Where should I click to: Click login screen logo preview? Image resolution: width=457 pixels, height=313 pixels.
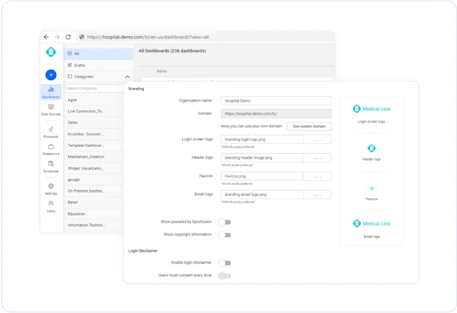point(372,109)
